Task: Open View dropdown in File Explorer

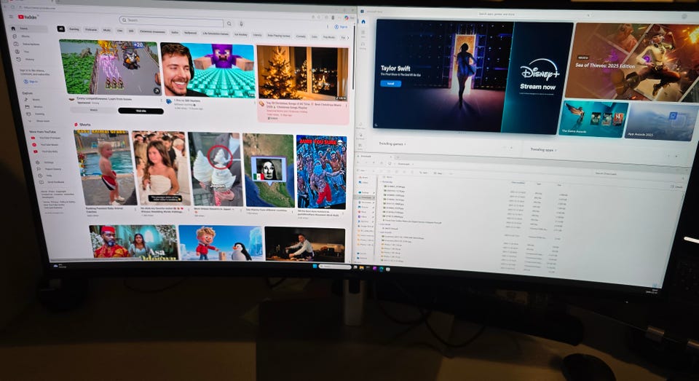Action: (439, 173)
